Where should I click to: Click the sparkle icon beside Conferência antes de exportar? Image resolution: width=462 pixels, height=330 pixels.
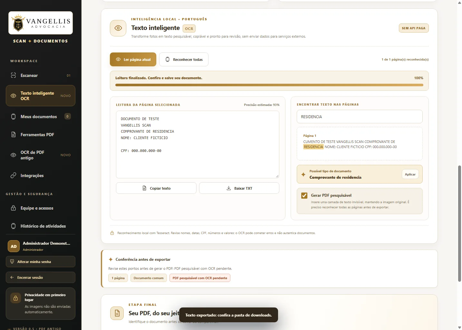111,259
